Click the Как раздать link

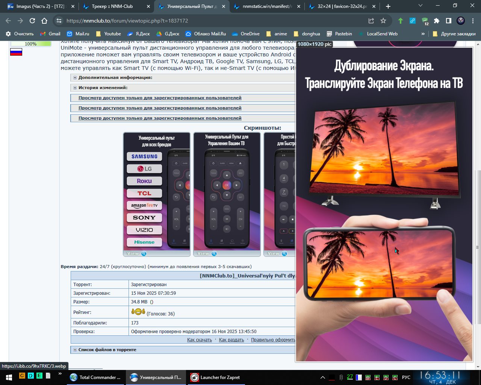pos(231,340)
